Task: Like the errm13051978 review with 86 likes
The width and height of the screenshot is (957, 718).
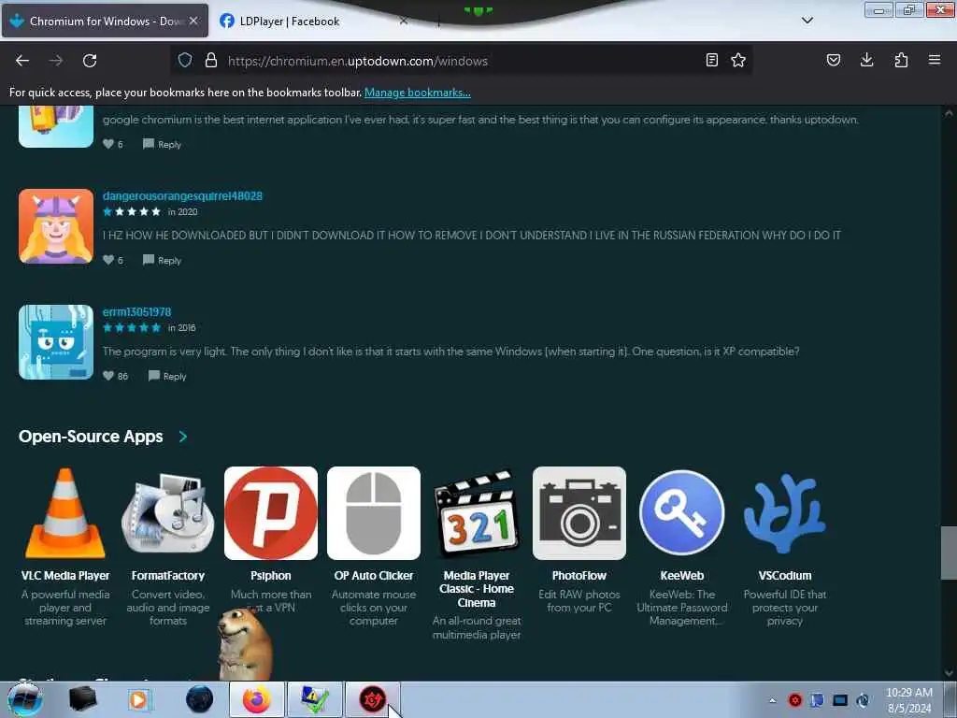Action: click(x=108, y=376)
